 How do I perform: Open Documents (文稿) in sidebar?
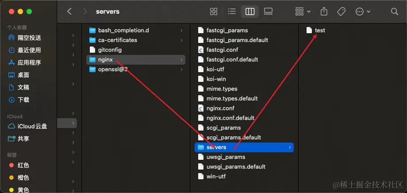19,87
